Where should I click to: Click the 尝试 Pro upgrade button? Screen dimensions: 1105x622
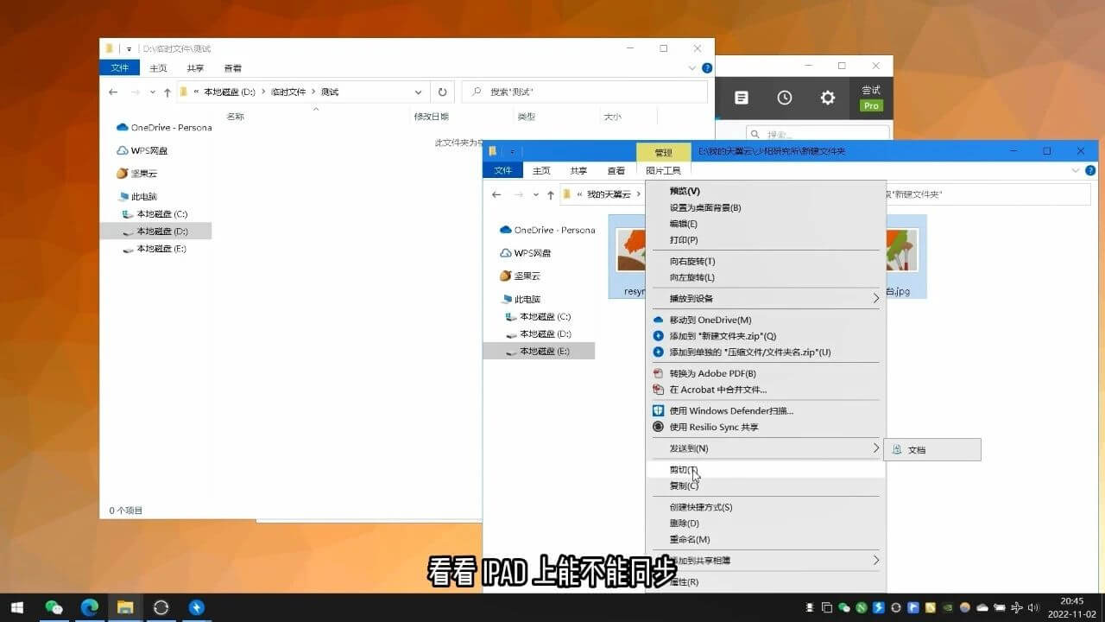click(871, 98)
